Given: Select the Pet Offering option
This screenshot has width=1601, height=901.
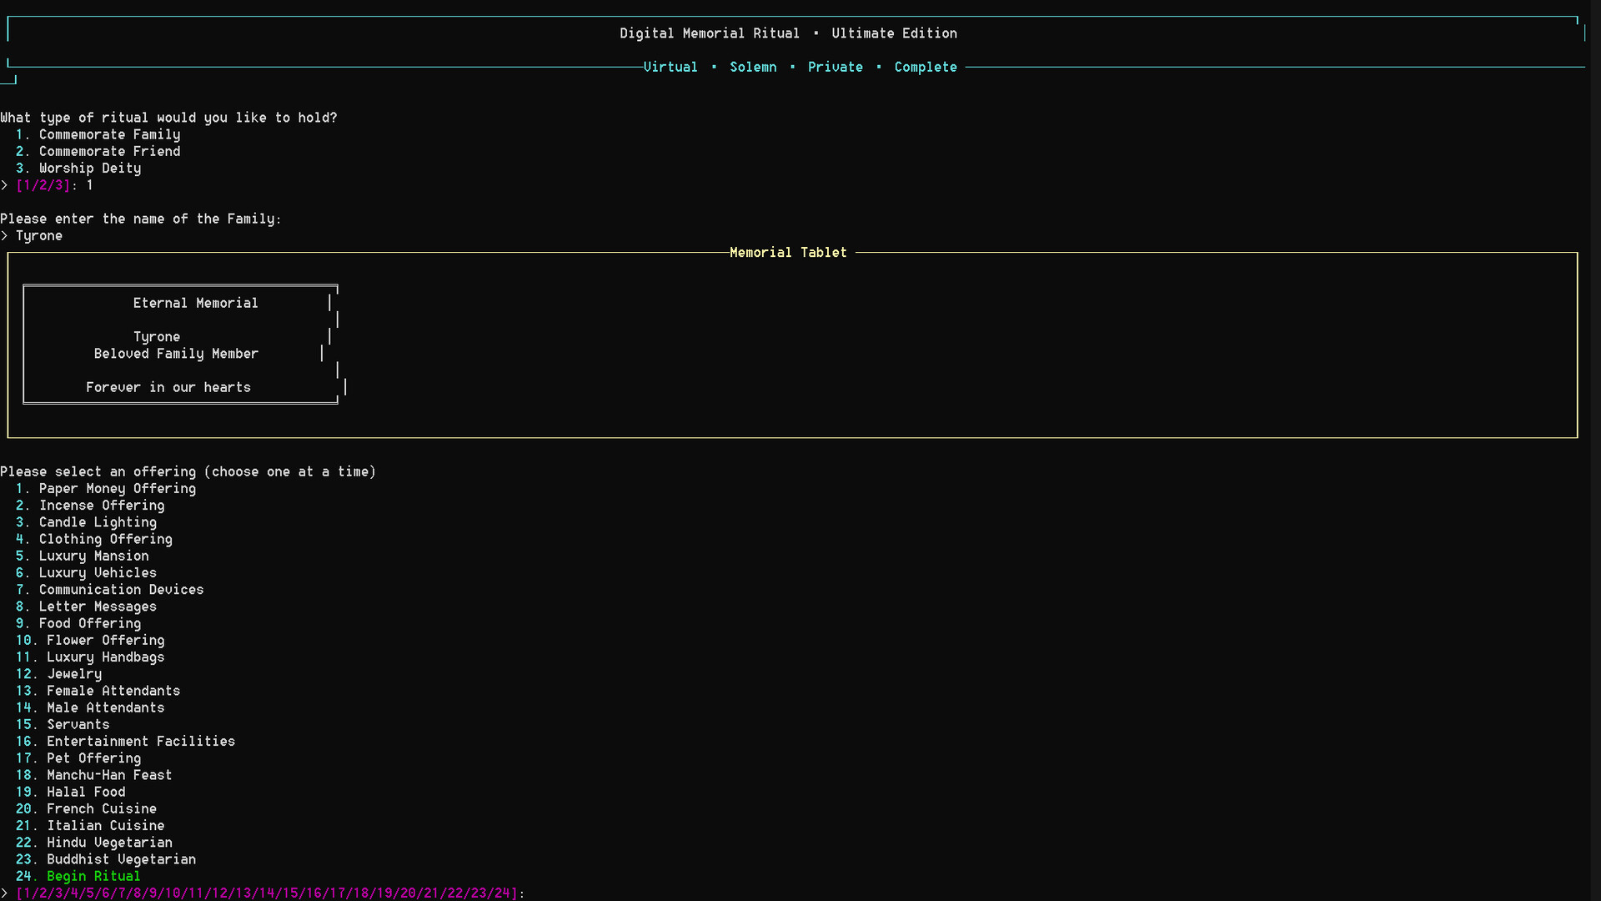Looking at the screenshot, I should pos(93,758).
